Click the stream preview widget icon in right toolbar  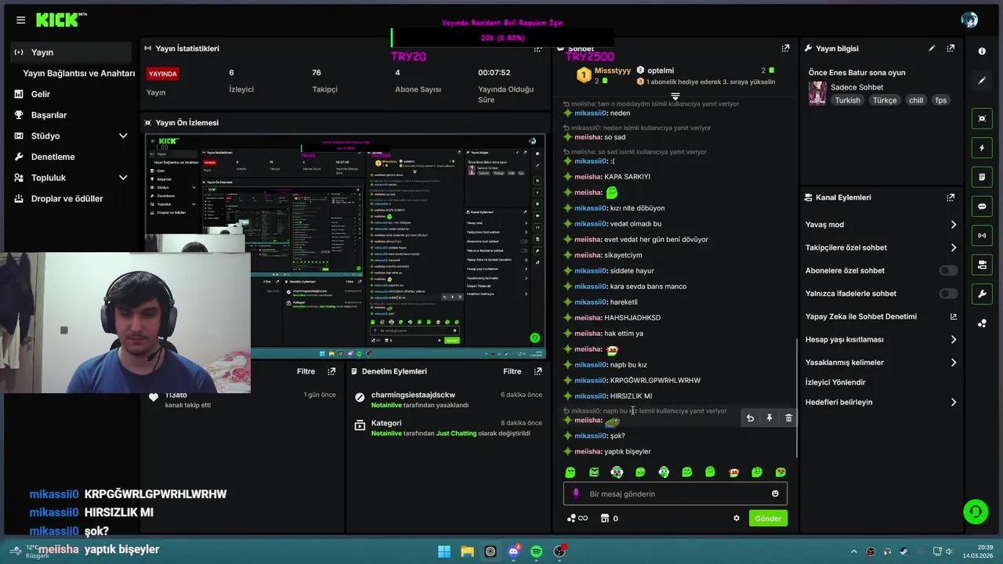[x=982, y=118]
